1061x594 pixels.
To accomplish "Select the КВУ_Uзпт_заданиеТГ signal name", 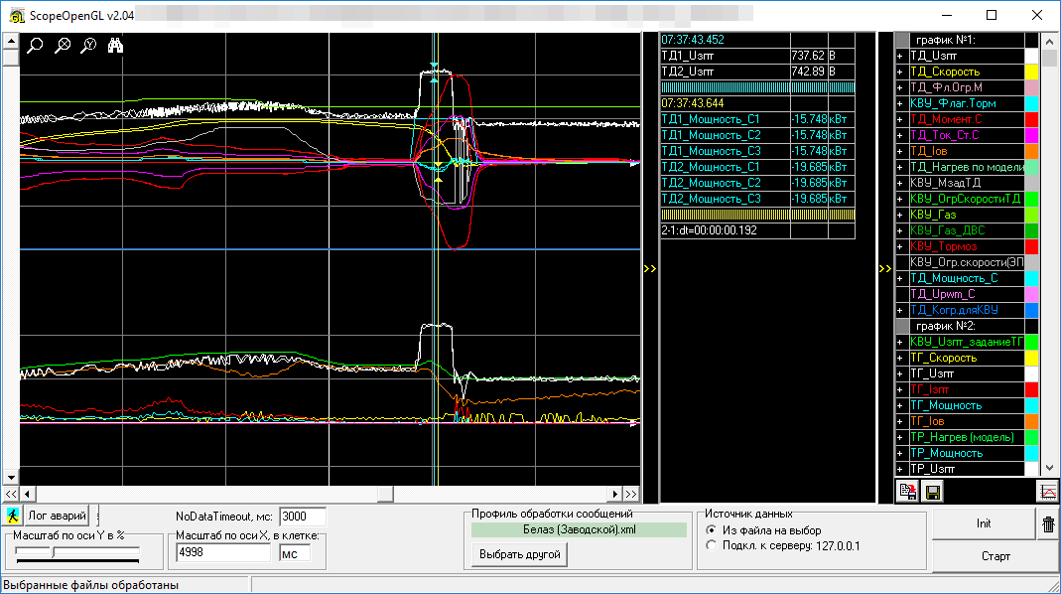I will click(967, 342).
